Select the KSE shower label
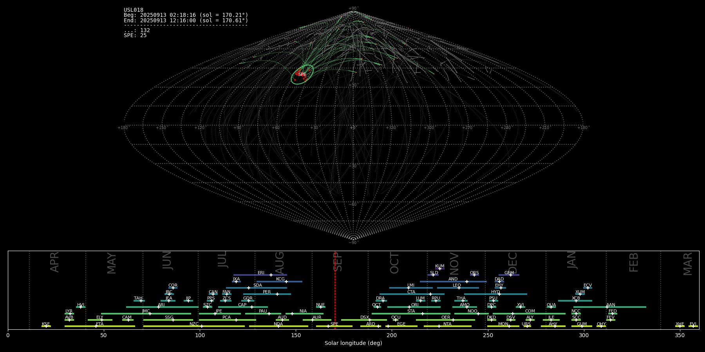705x352 pixels. (x=46, y=324)
